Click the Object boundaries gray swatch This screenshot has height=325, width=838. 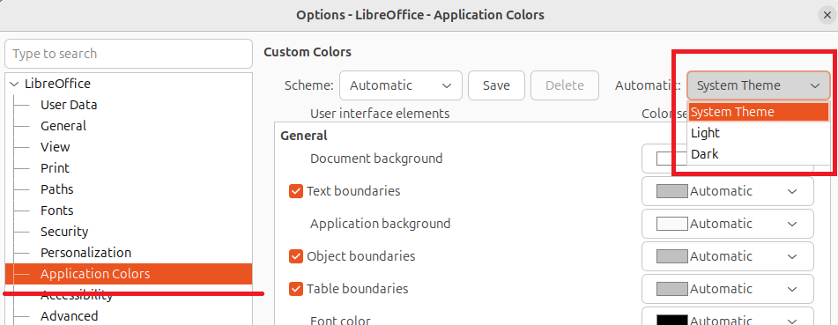pos(671,256)
